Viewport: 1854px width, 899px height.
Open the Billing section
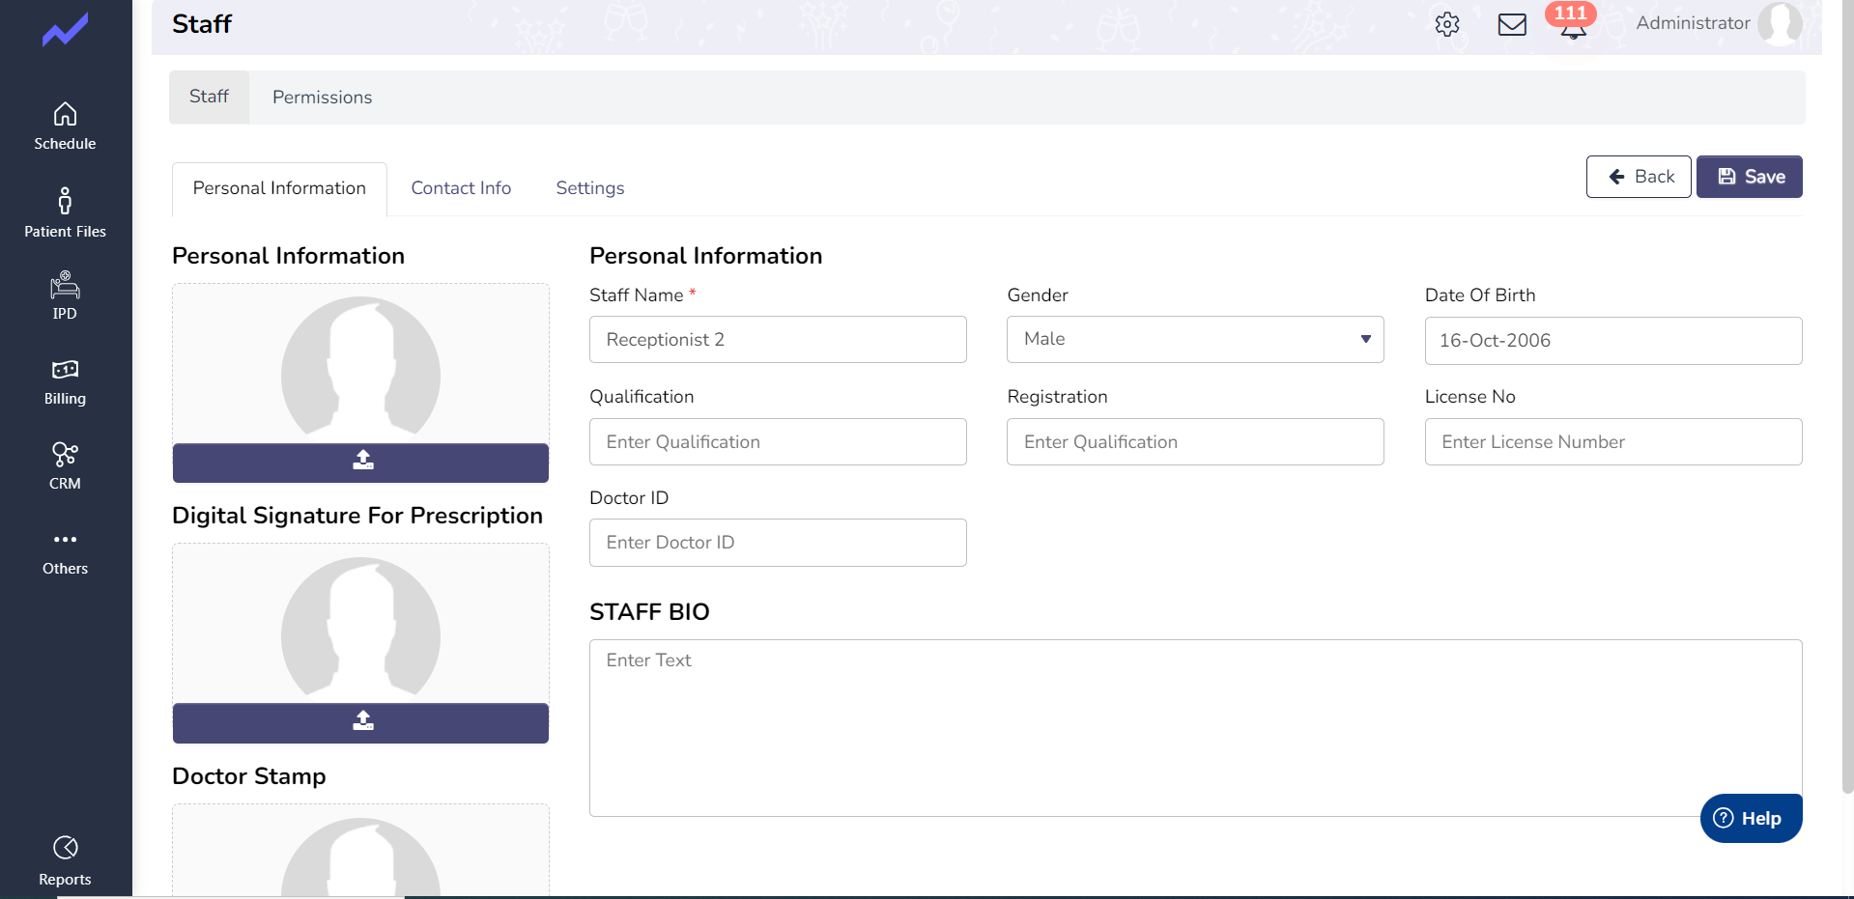coord(65,382)
